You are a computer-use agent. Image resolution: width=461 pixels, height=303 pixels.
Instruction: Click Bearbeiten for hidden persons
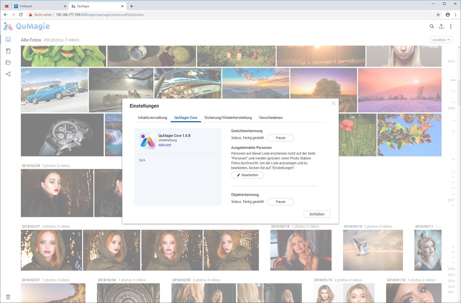247,175
